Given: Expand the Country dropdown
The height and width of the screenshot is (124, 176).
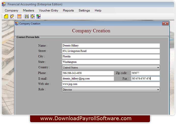Looking at the screenshot, I should [111, 67].
